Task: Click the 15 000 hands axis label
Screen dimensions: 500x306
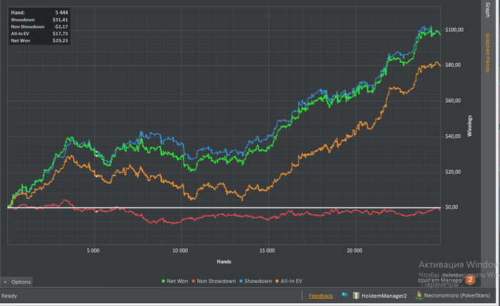Action: tap(267, 250)
